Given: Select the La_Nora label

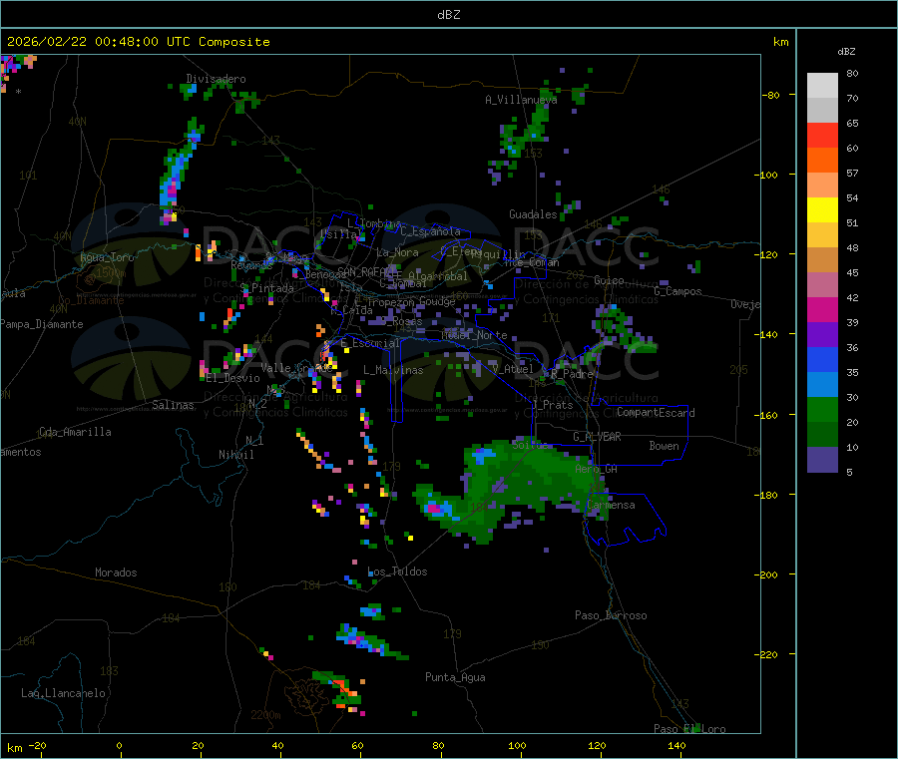Looking at the screenshot, I should [397, 252].
